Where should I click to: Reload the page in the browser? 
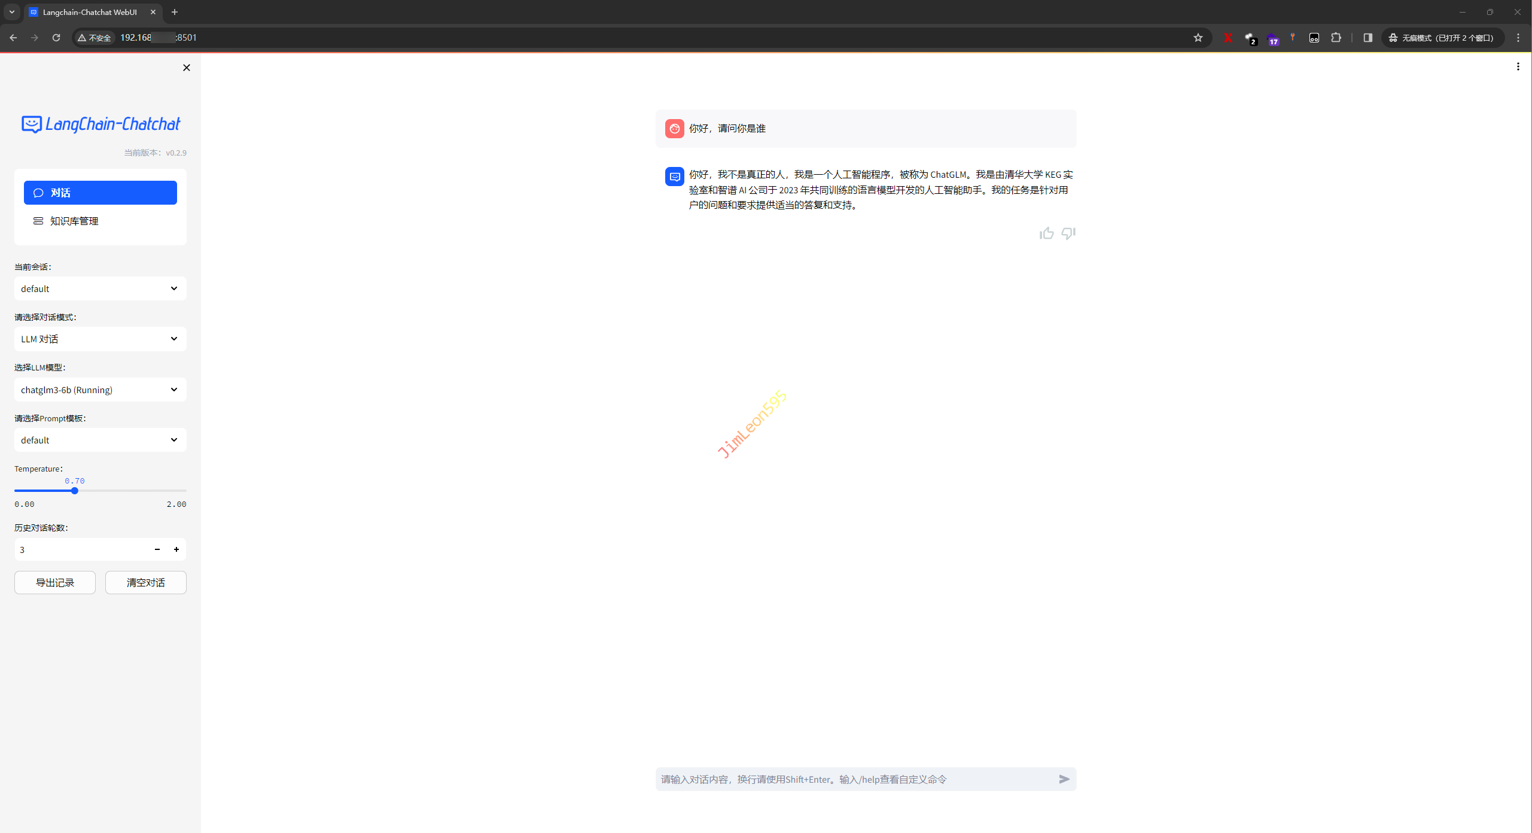click(x=56, y=38)
